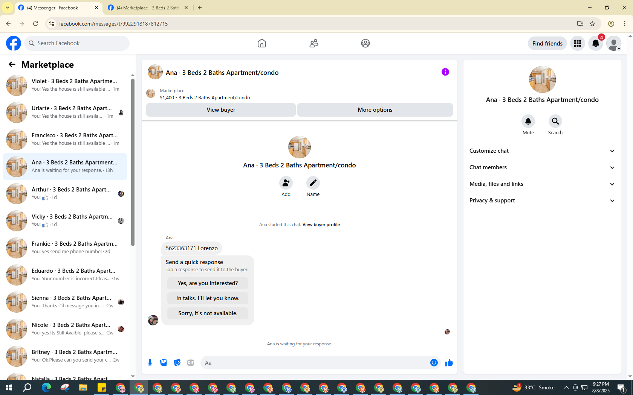Open the Groups icon in top navigation
The height and width of the screenshot is (395, 633).
pos(365,43)
